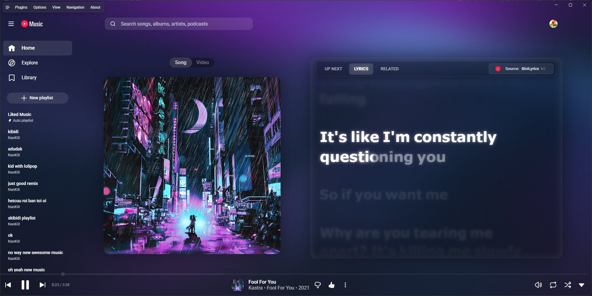Like Fool For You song

coord(332,285)
